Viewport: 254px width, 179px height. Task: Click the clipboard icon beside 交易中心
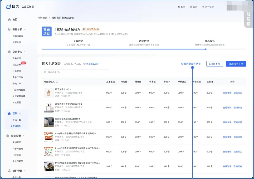tap(9, 52)
